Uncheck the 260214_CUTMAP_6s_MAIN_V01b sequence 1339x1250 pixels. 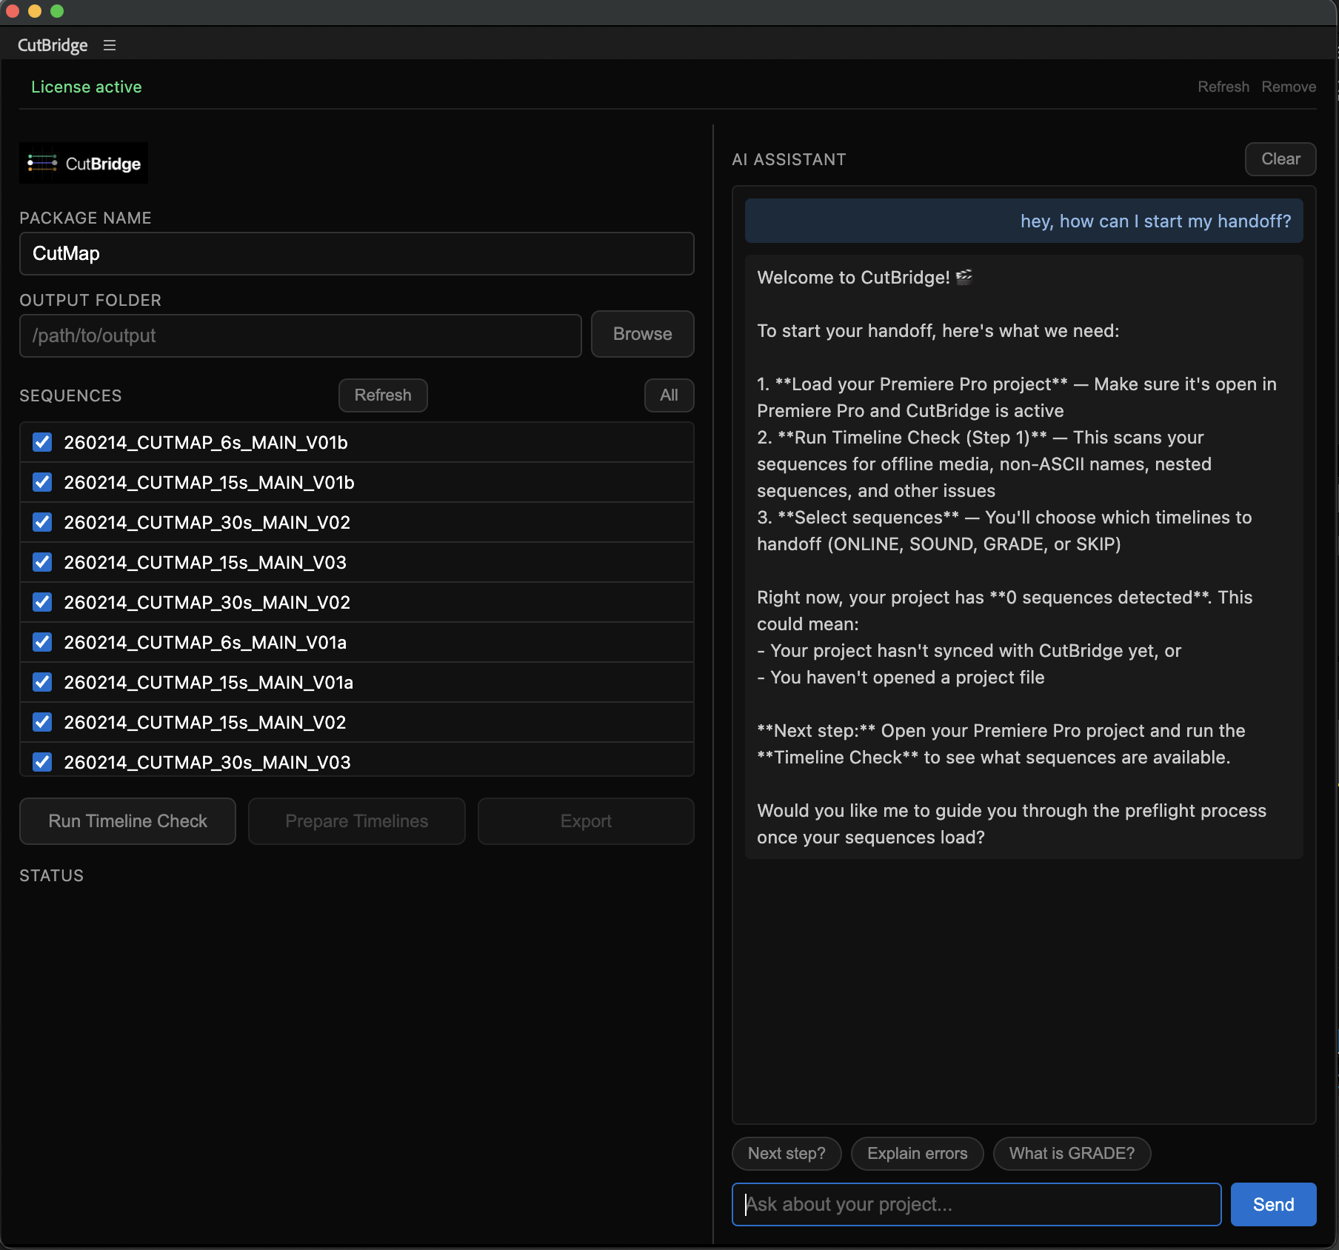41,442
